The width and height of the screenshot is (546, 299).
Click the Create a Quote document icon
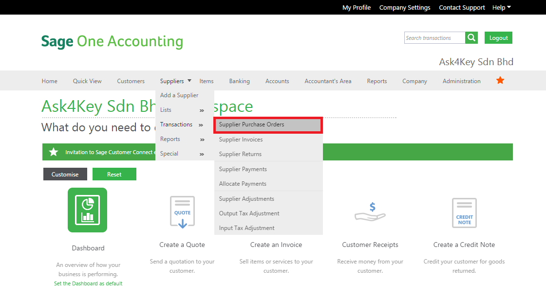coord(182,212)
